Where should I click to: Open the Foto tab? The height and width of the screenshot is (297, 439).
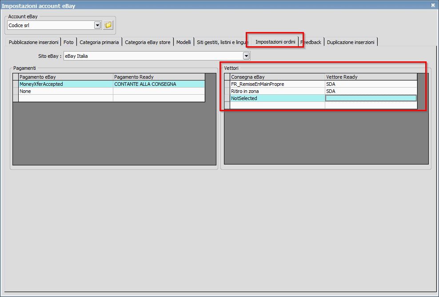[x=68, y=42]
